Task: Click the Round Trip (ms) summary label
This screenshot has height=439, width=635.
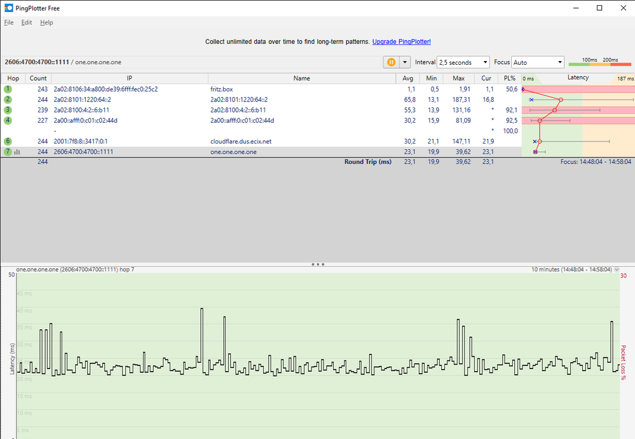Action: click(x=368, y=162)
